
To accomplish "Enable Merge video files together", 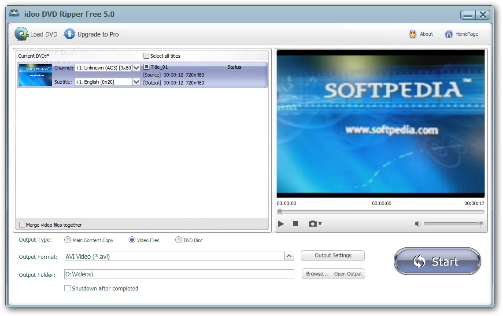I will click(22, 225).
